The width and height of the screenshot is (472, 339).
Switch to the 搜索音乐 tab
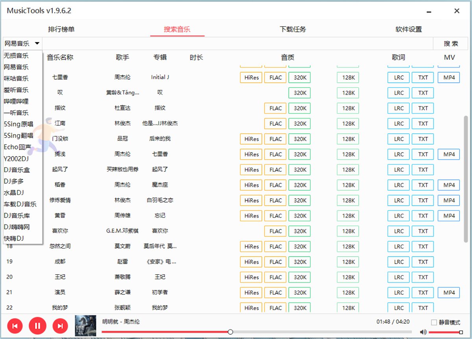click(177, 29)
